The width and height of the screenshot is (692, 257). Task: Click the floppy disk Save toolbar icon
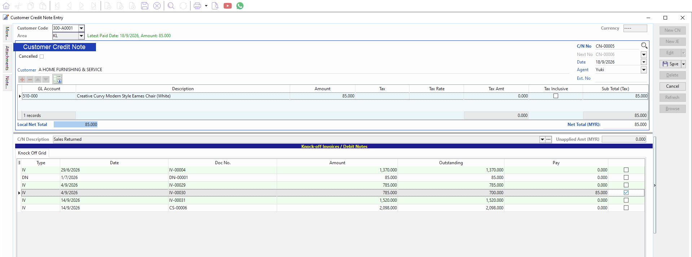(x=145, y=6)
